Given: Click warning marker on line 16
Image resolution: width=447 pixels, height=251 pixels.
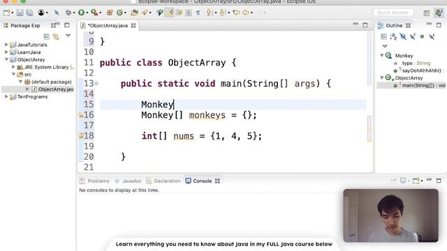Looking at the screenshot, I should [81, 115].
